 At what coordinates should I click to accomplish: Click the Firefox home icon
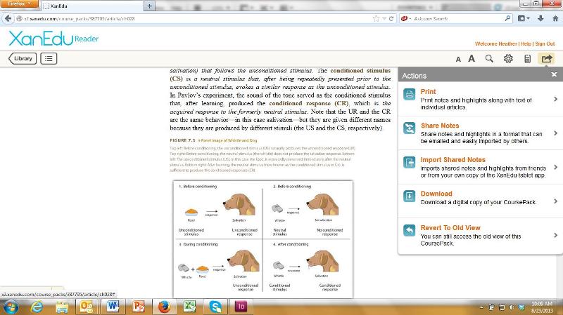tap(555, 18)
